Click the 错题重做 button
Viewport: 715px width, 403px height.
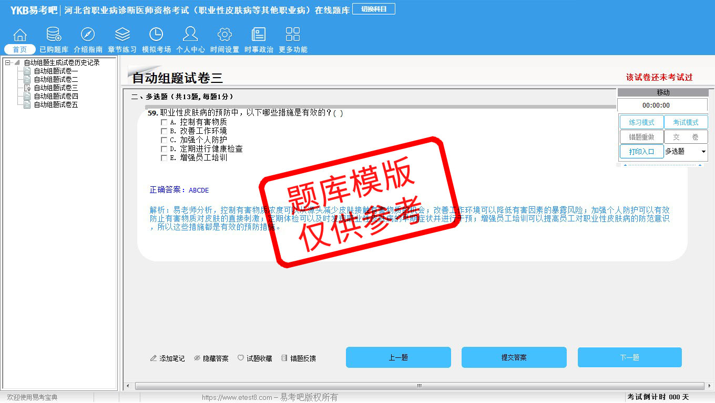[641, 137]
